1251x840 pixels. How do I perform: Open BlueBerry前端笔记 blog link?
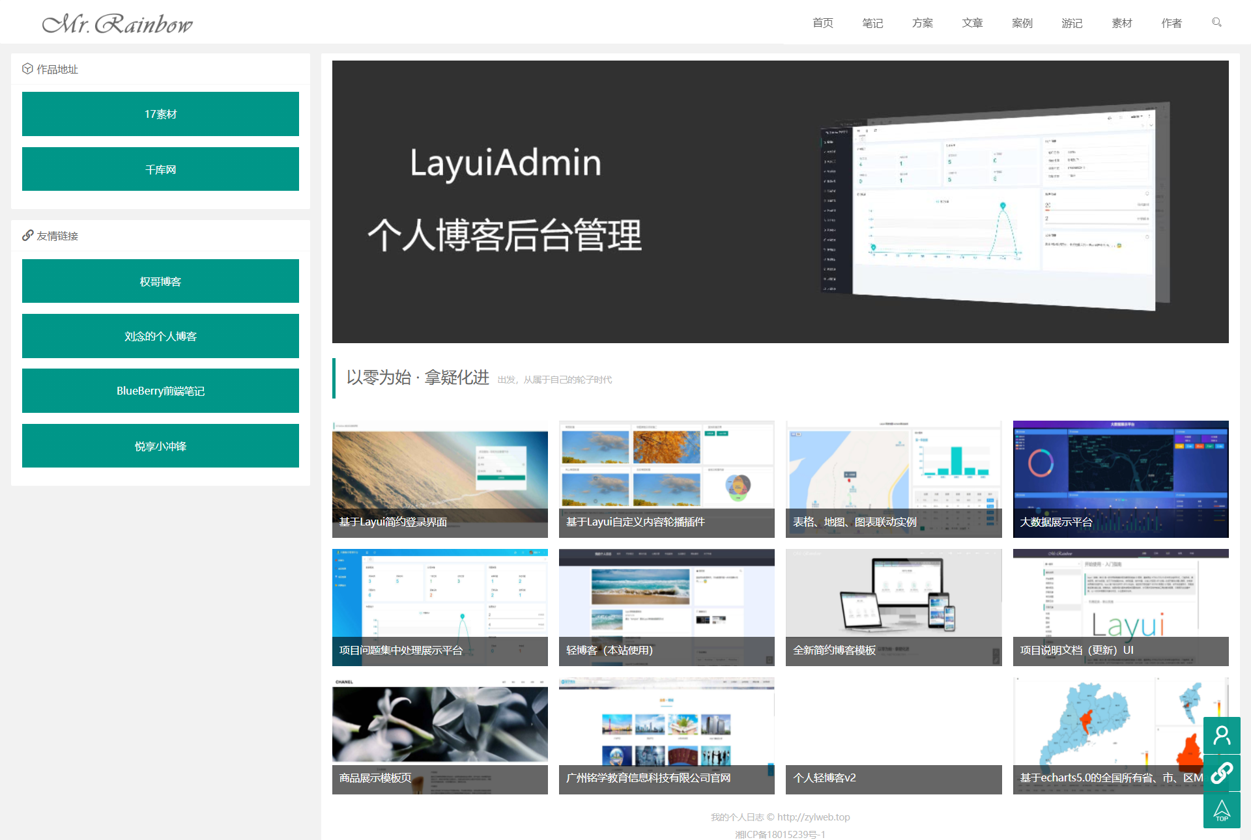pyautogui.click(x=160, y=391)
